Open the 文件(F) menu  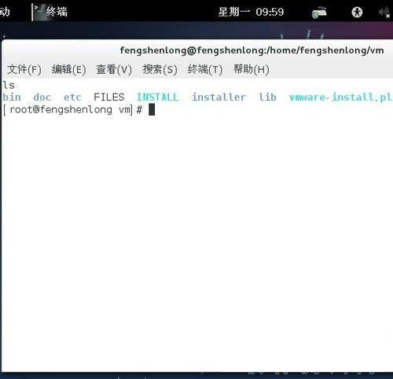[x=24, y=69]
